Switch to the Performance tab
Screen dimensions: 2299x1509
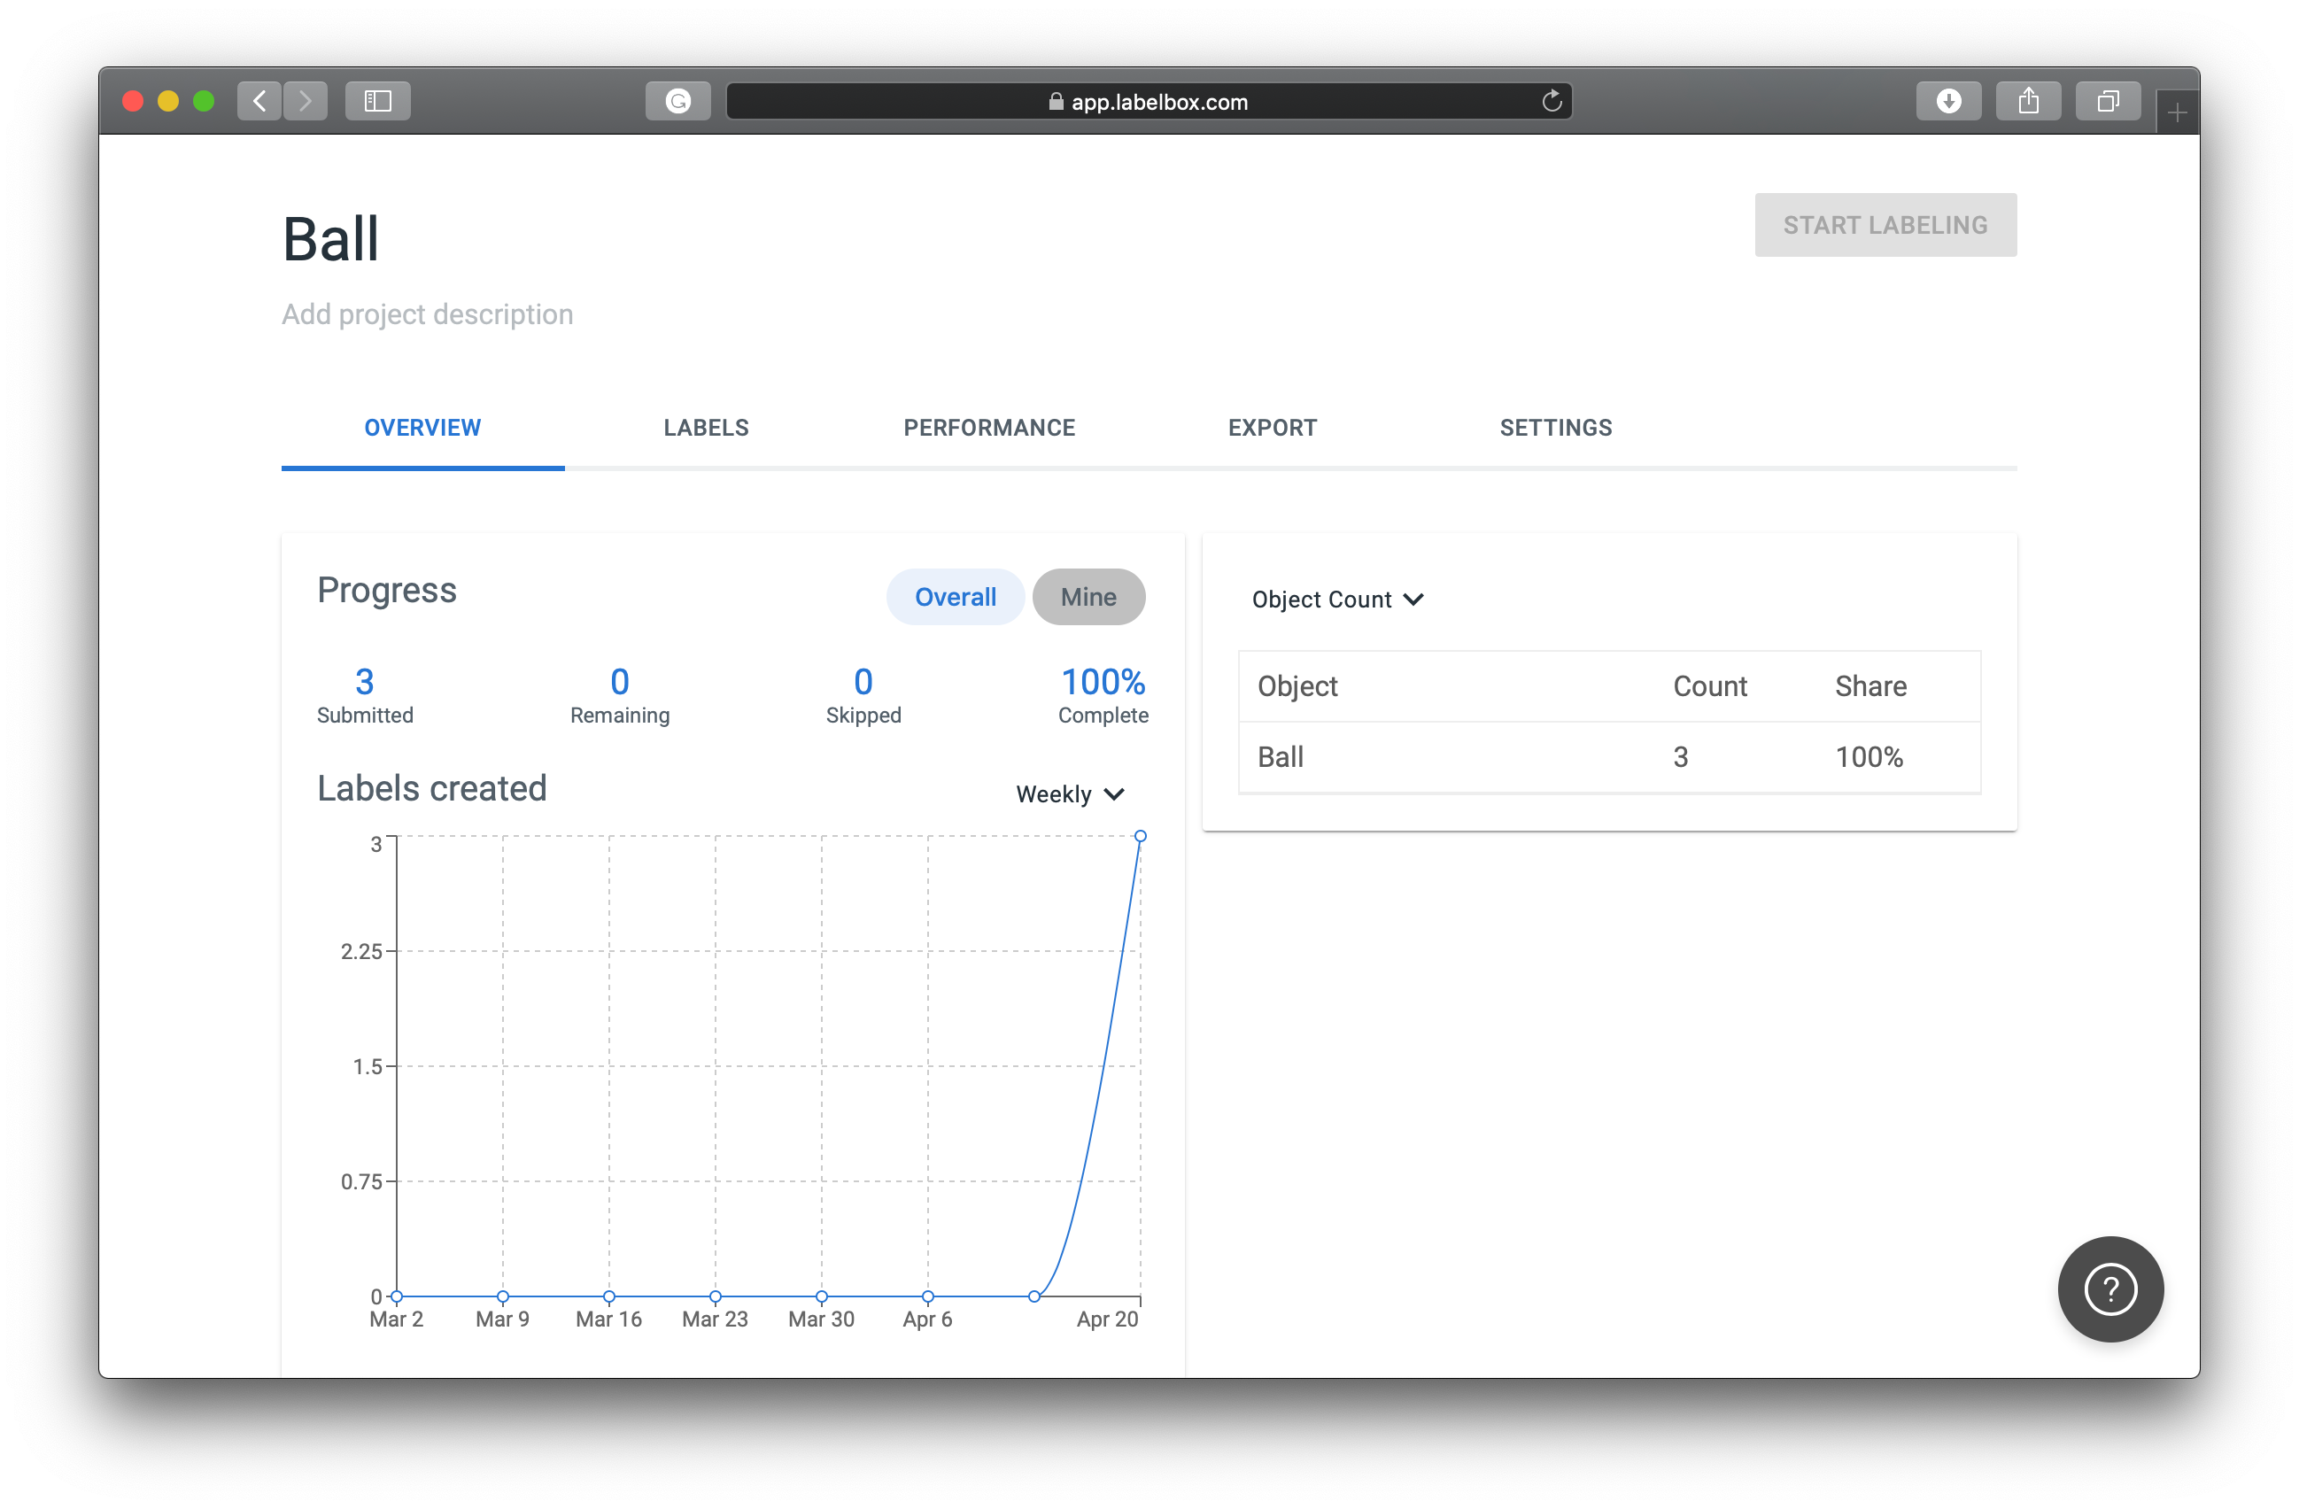pos(988,427)
